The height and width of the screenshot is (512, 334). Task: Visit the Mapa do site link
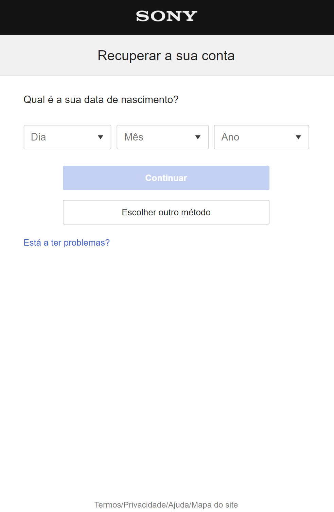click(215, 505)
